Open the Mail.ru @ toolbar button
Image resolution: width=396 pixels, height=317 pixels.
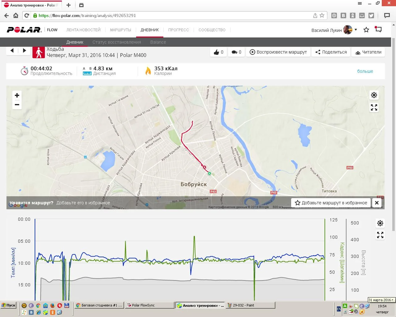point(334,15)
